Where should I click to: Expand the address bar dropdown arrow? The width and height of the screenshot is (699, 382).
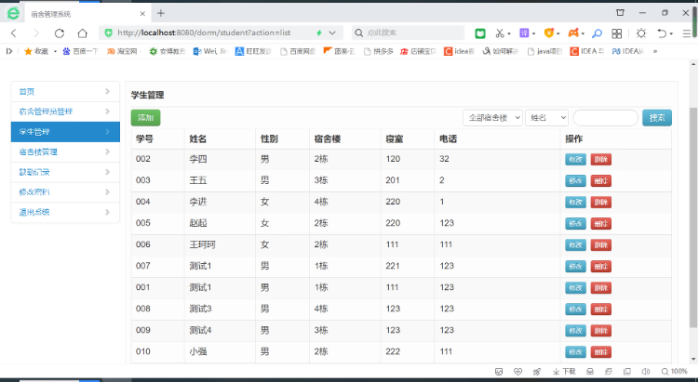332,33
